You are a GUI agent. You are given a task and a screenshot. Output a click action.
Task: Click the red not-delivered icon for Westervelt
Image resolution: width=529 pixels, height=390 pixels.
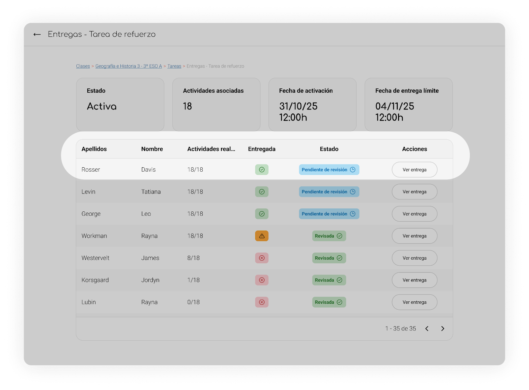(262, 258)
